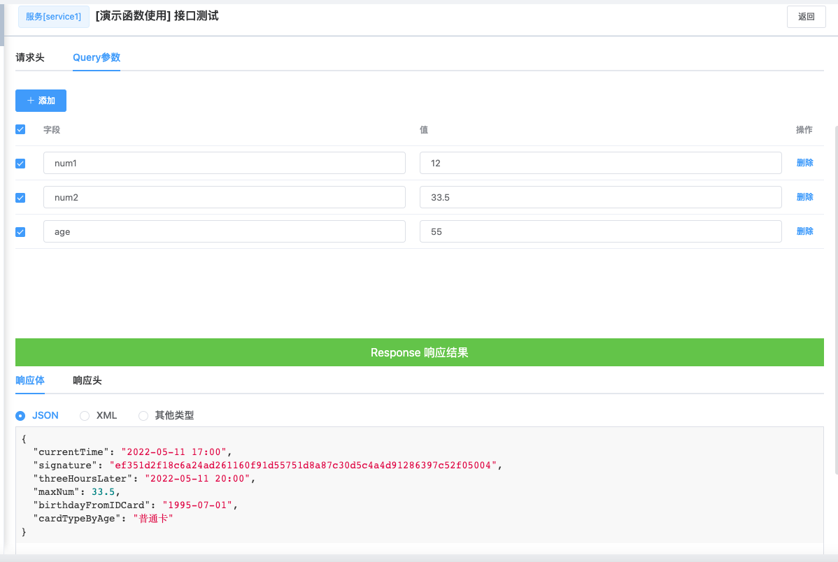Click the value input containing 33.5
Image resolution: width=838 pixels, height=562 pixels.
(601, 197)
